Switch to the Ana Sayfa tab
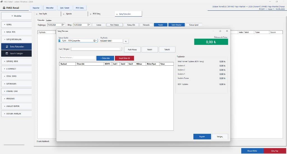 pyautogui.click(x=43, y=14)
